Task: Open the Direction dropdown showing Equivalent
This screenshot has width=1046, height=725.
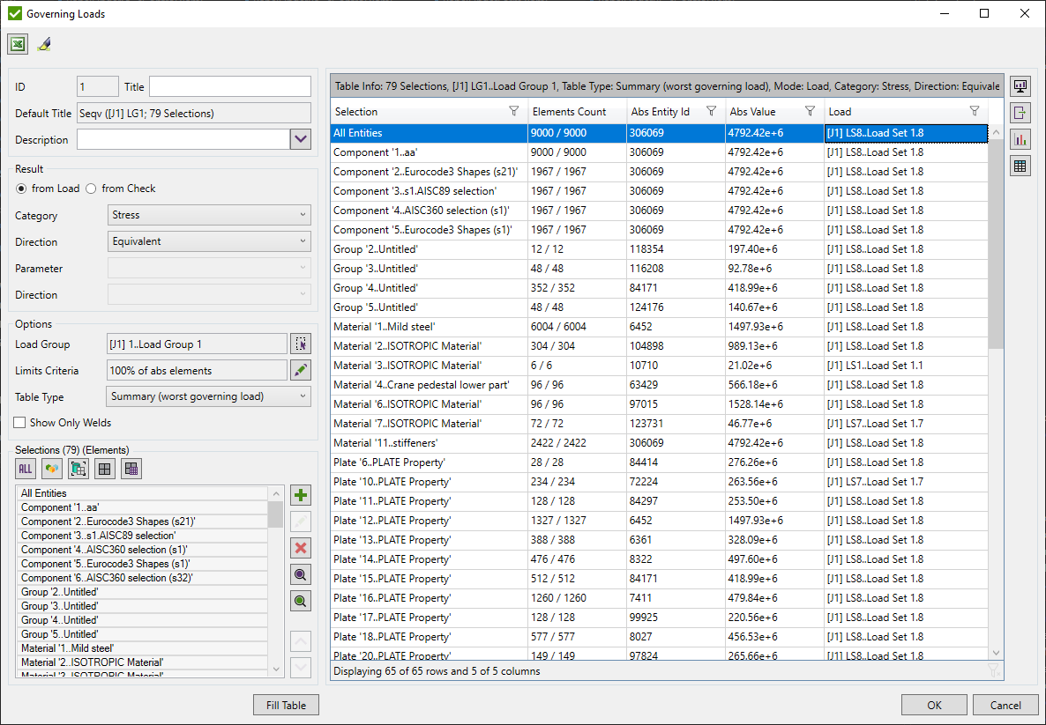Action: click(x=208, y=240)
